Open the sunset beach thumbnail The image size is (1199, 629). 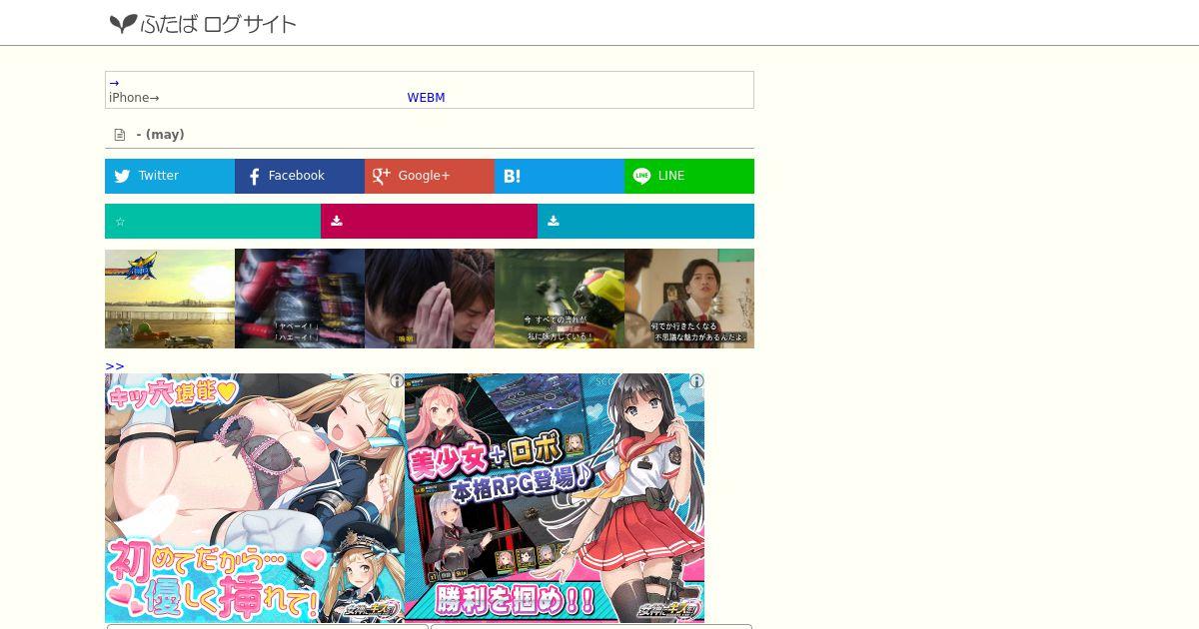click(170, 299)
